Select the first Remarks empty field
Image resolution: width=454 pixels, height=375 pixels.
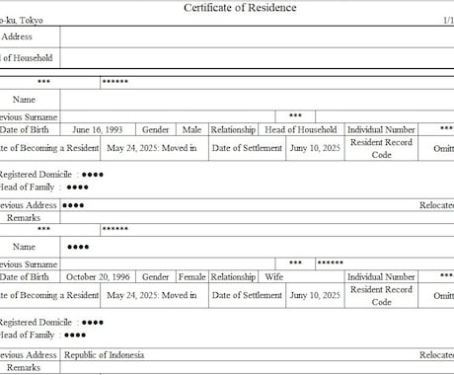tap(257, 218)
